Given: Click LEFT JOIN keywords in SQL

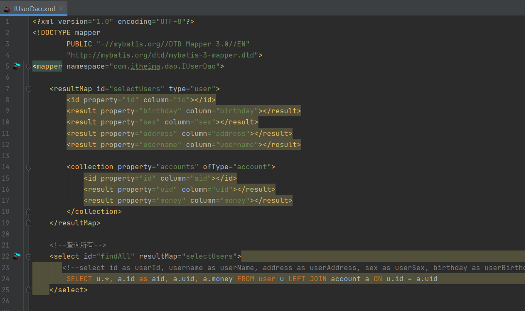Looking at the screenshot, I should (x=307, y=279).
